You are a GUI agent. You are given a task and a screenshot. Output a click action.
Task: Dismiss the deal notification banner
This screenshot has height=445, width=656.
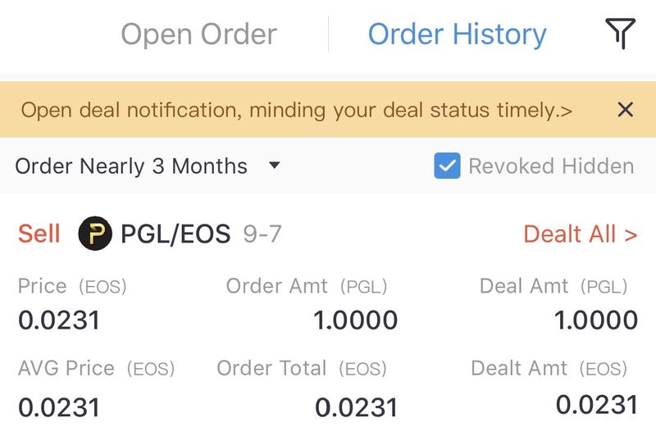coord(625,110)
